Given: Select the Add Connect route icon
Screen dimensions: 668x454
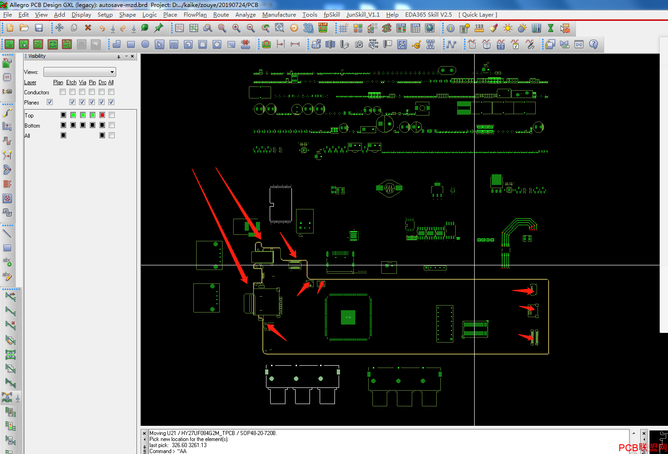Looking at the screenshot, I should tap(7, 112).
